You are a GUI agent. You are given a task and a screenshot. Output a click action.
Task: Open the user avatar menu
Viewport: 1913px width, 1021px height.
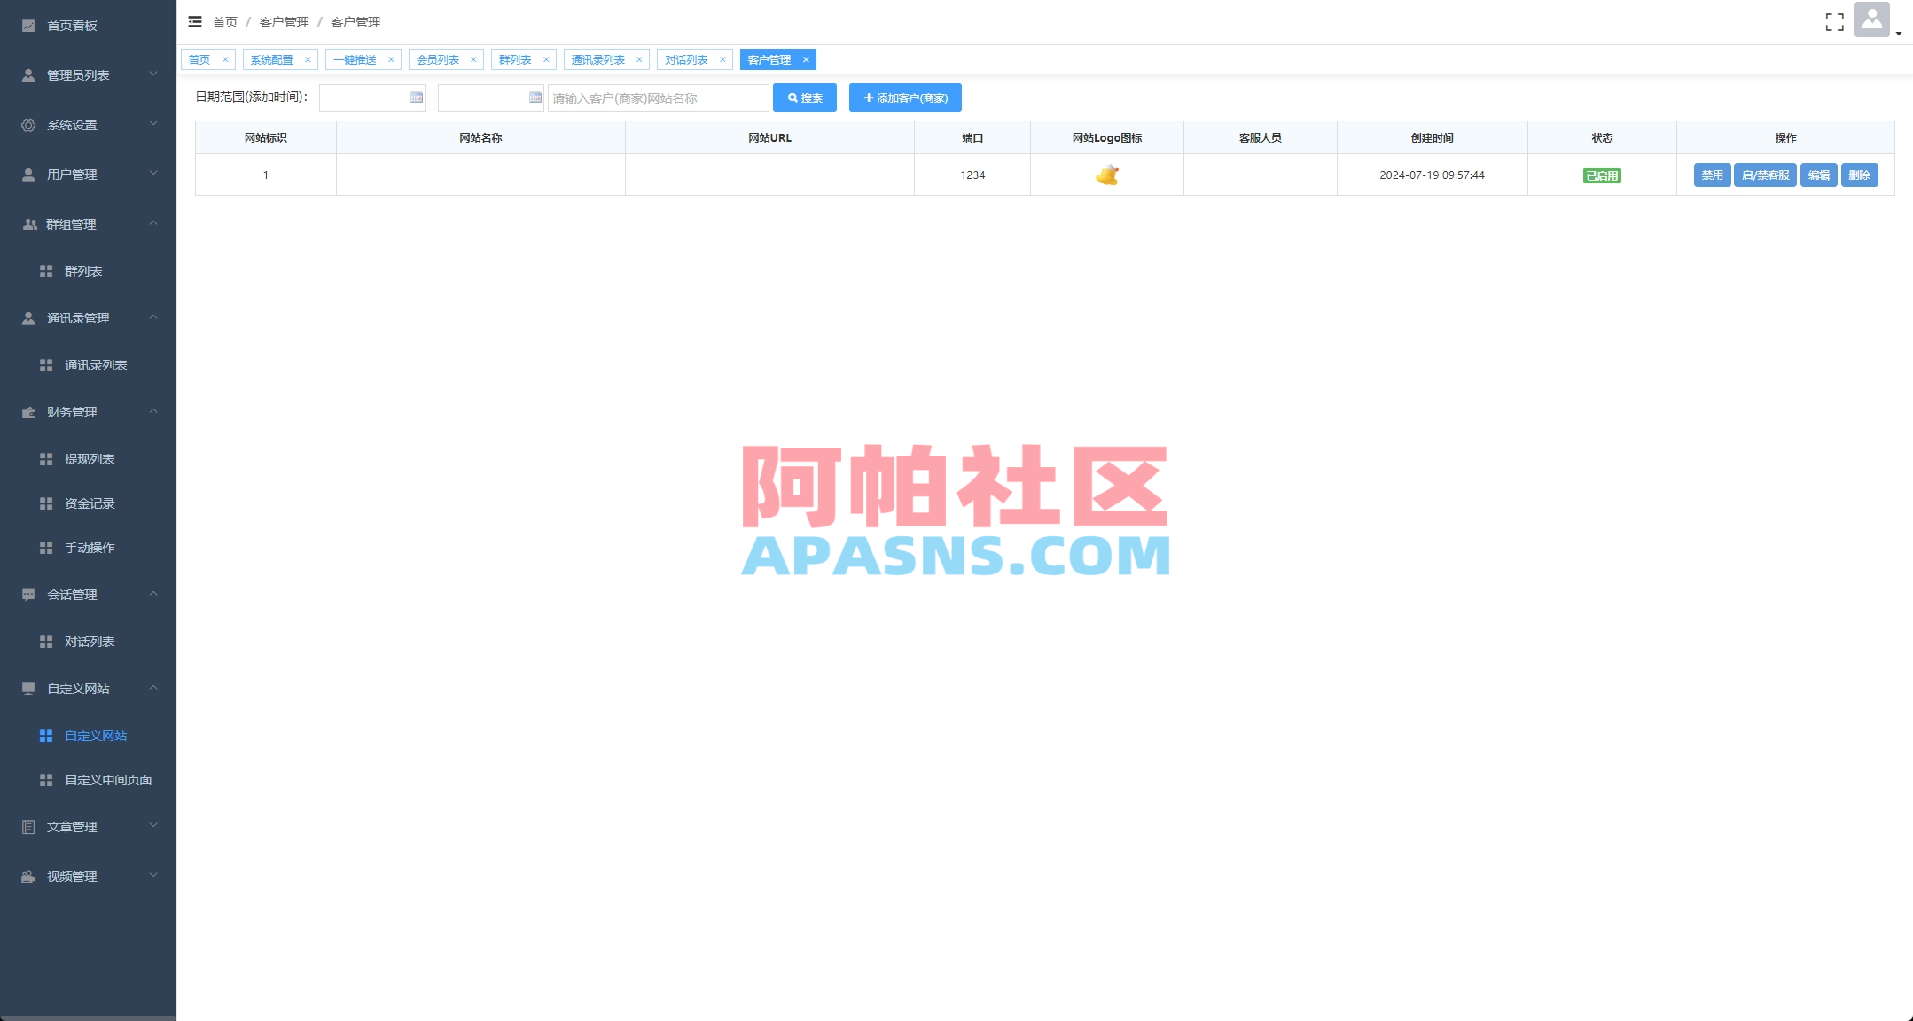pos(1871,21)
